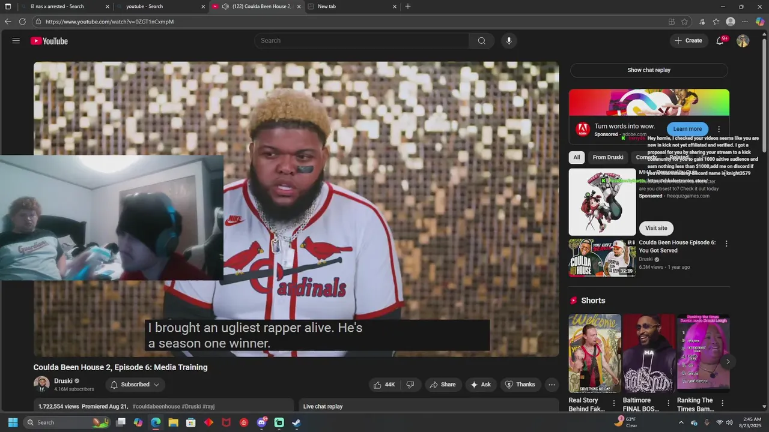Open YouTube notifications bell
Image resolution: width=769 pixels, height=432 pixels.
(x=720, y=41)
